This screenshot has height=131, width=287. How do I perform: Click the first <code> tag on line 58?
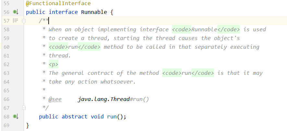[182, 29]
